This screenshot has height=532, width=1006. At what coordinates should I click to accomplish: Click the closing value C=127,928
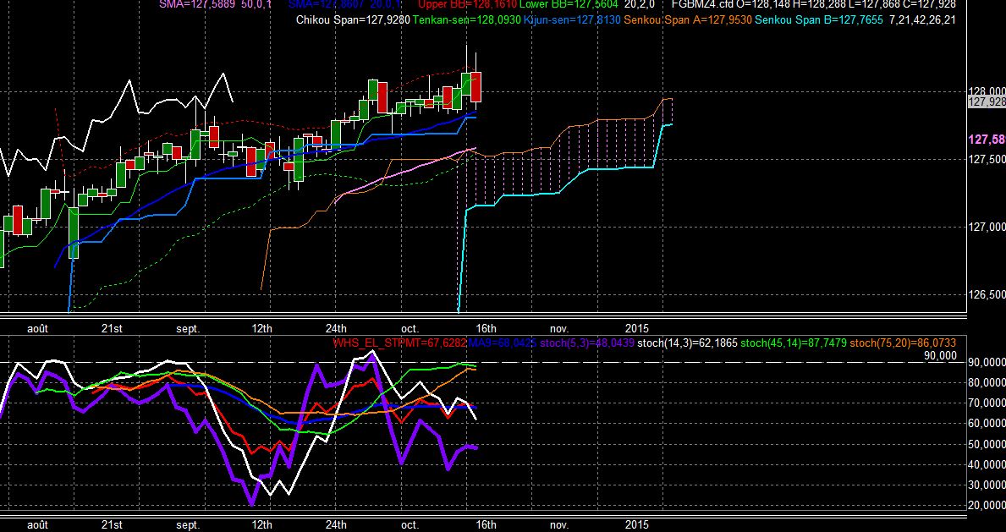930,4
